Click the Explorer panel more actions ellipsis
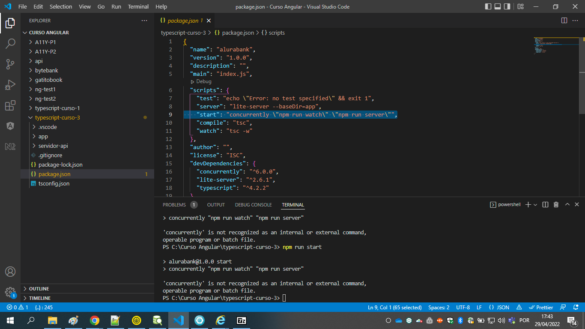 (144, 21)
